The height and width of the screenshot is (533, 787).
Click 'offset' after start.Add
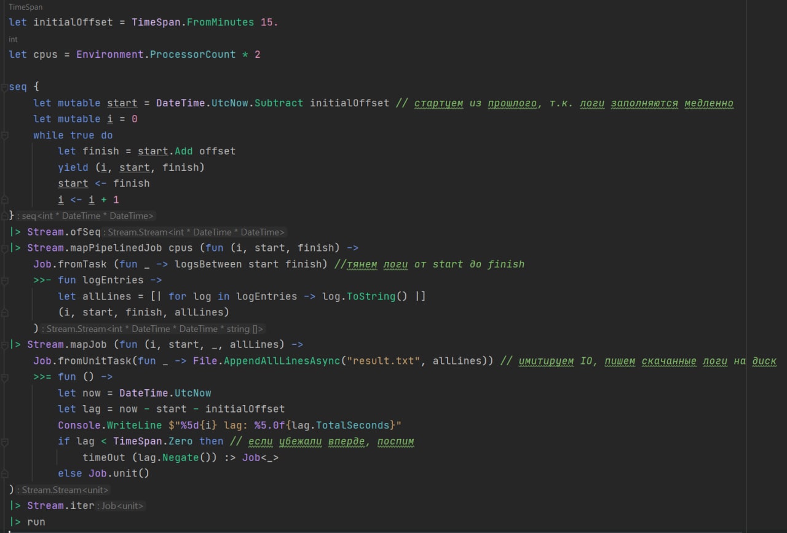[218, 151]
